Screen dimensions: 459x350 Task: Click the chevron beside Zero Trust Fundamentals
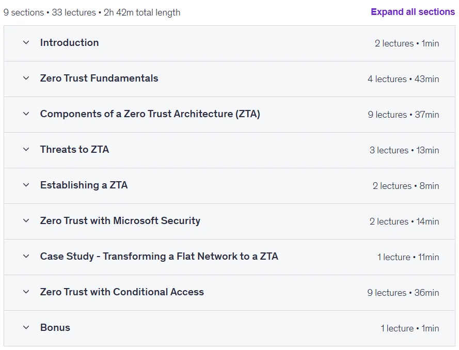(x=26, y=78)
